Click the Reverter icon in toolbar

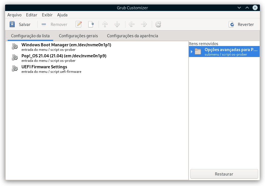(x=231, y=25)
